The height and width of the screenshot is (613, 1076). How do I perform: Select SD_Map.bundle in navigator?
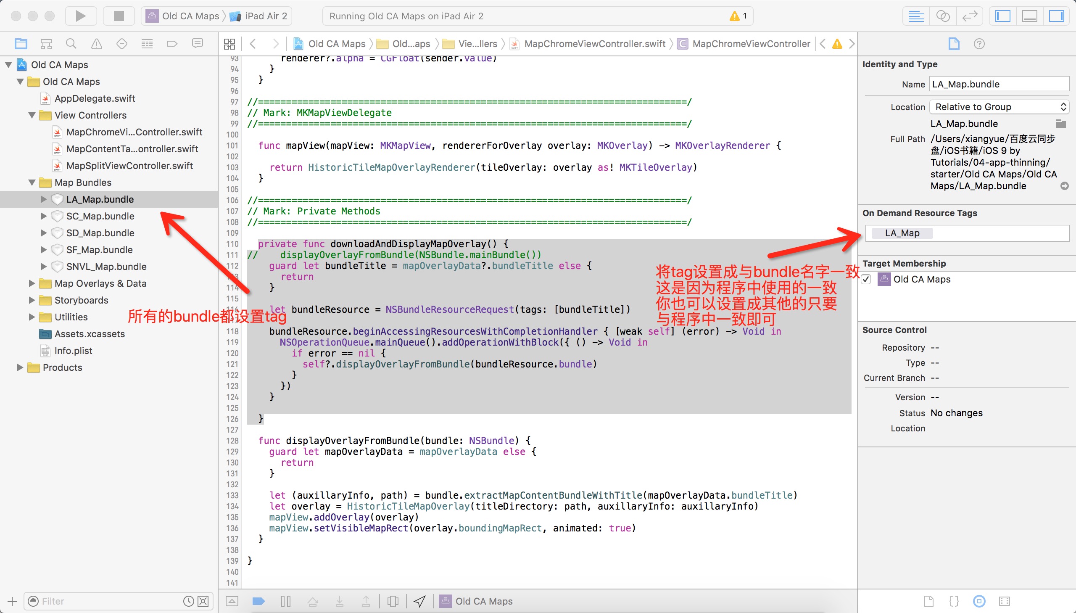click(100, 233)
